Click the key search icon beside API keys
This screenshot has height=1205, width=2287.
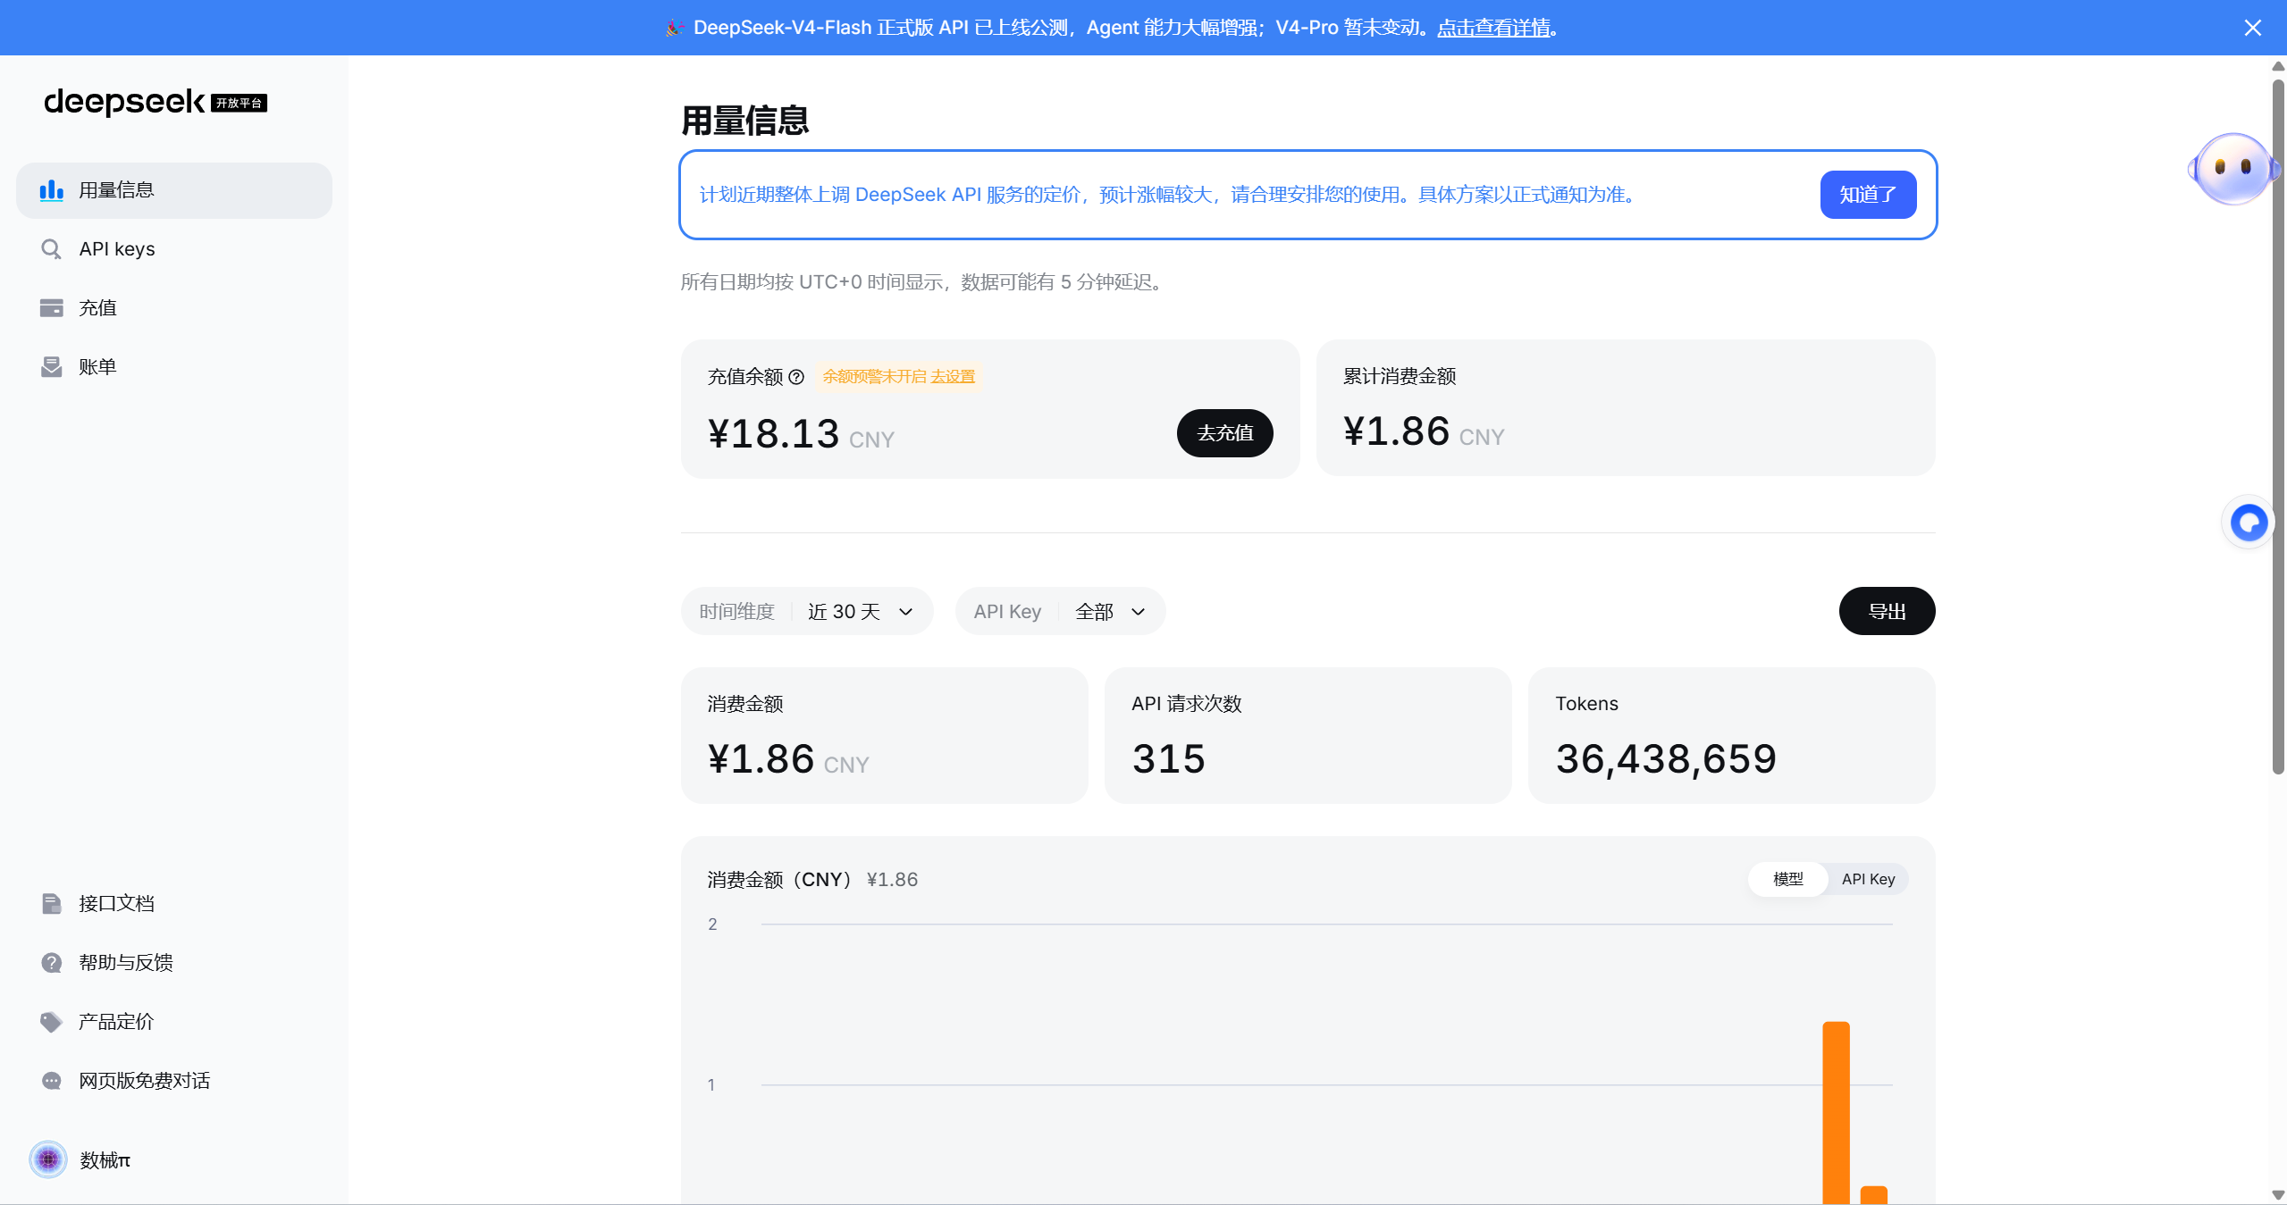click(x=52, y=249)
